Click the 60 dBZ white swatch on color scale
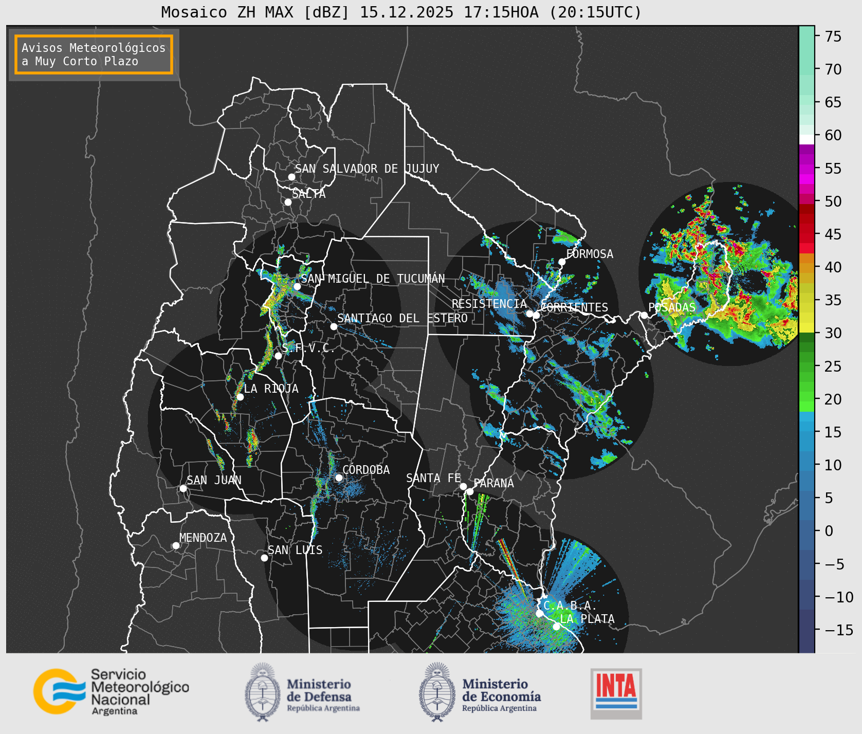862x734 pixels. (x=806, y=139)
